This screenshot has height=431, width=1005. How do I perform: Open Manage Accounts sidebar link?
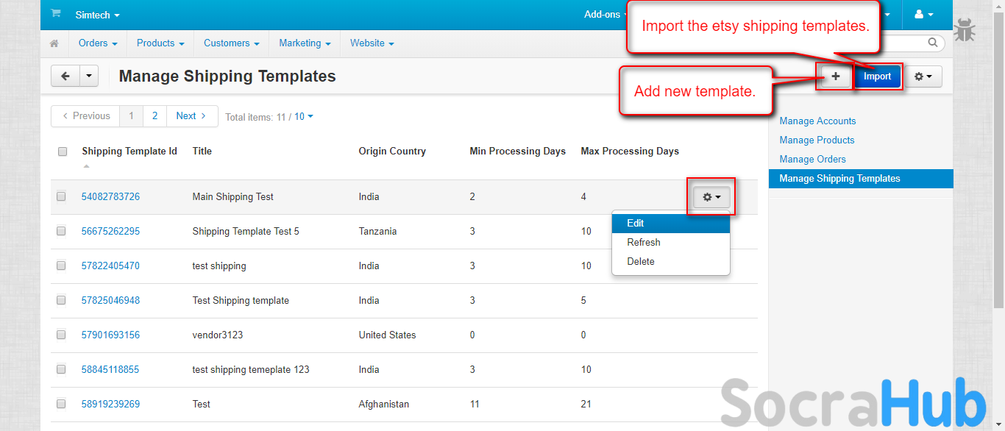pos(817,121)
